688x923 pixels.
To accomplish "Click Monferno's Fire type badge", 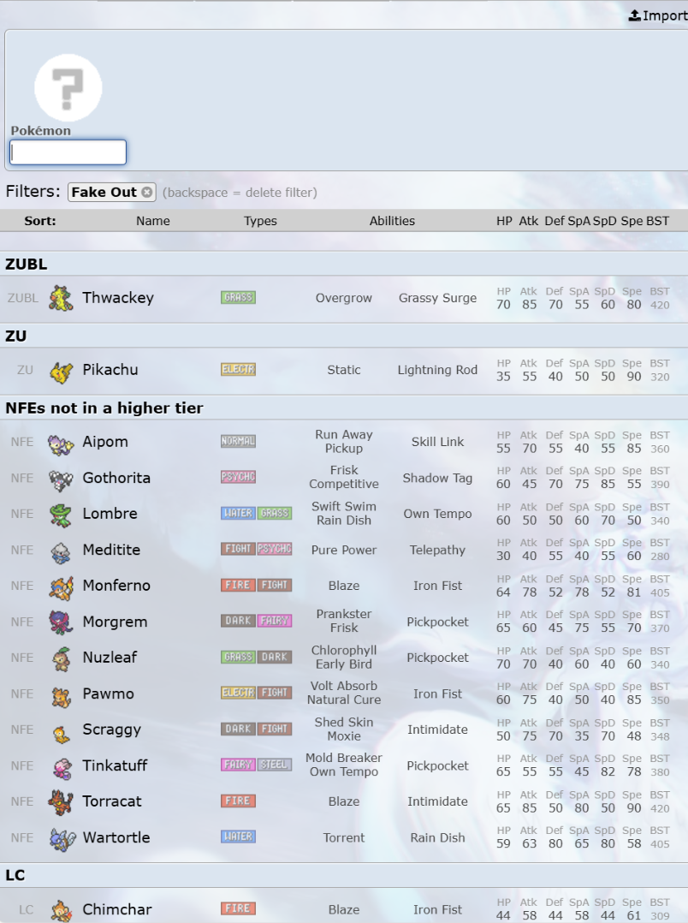I will pos(239,585).
